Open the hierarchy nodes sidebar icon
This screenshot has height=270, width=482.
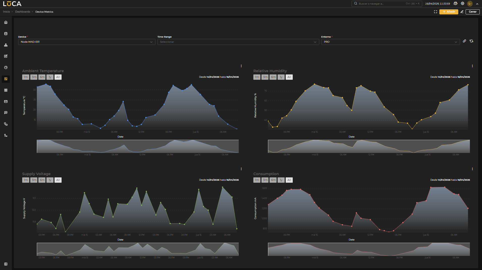point(6,45)
